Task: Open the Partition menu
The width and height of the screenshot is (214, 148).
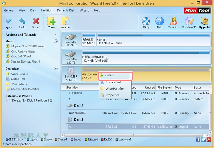Action: pyautogui.click(x=47, y=10)
